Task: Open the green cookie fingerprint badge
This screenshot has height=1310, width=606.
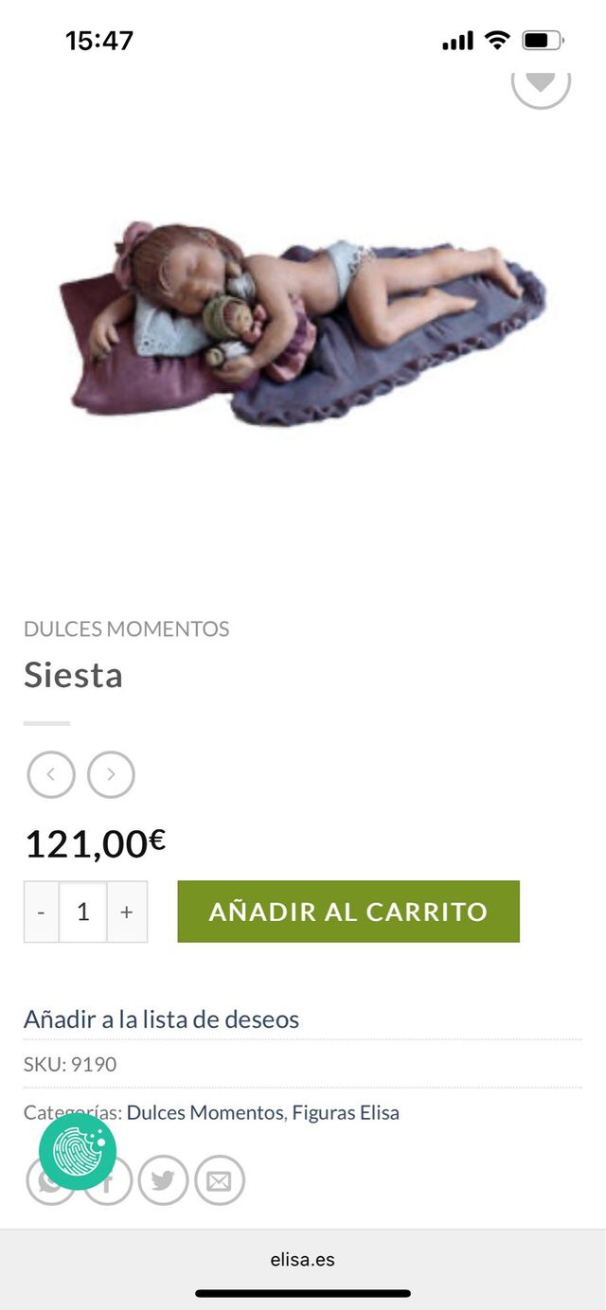Action: [x=78, y=1152]
